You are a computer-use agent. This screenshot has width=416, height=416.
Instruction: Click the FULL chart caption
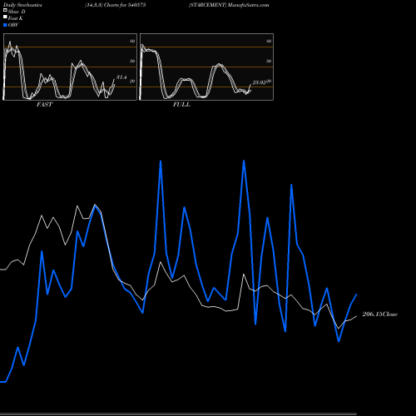[x=181, y=105]
